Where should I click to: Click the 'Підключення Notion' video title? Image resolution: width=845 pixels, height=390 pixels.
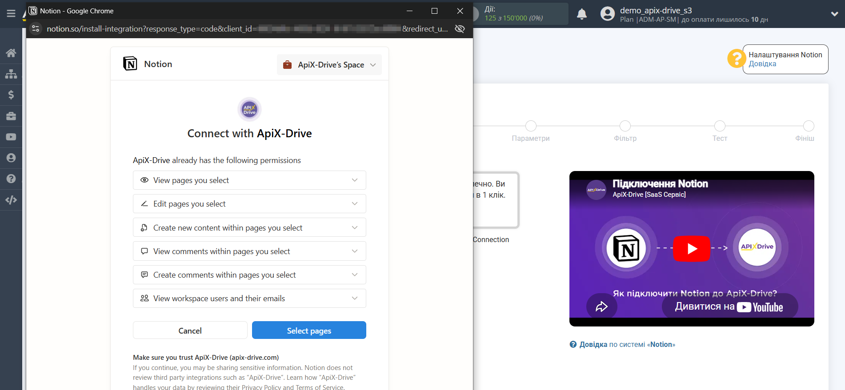660,184
